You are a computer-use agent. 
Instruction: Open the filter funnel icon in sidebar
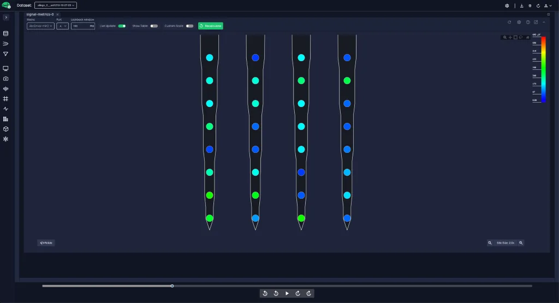pos(5,54)
